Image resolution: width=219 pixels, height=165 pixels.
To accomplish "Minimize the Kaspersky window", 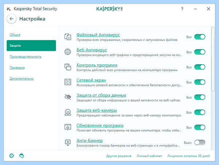I will [x=195, y=9].
